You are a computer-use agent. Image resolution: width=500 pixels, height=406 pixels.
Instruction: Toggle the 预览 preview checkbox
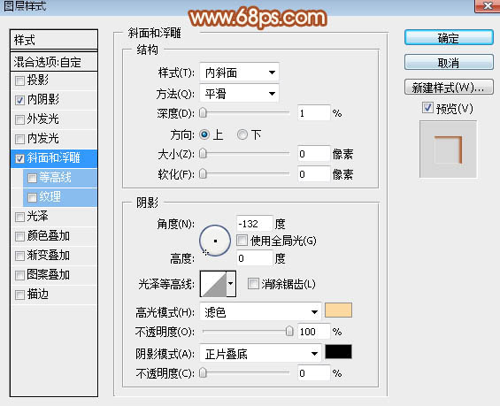[x=427, y=108]
